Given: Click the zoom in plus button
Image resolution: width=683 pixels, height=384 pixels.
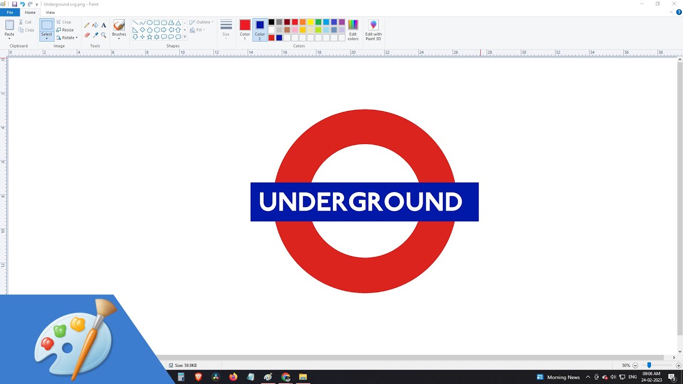Looking at the screenshot, I should [679, 365].
